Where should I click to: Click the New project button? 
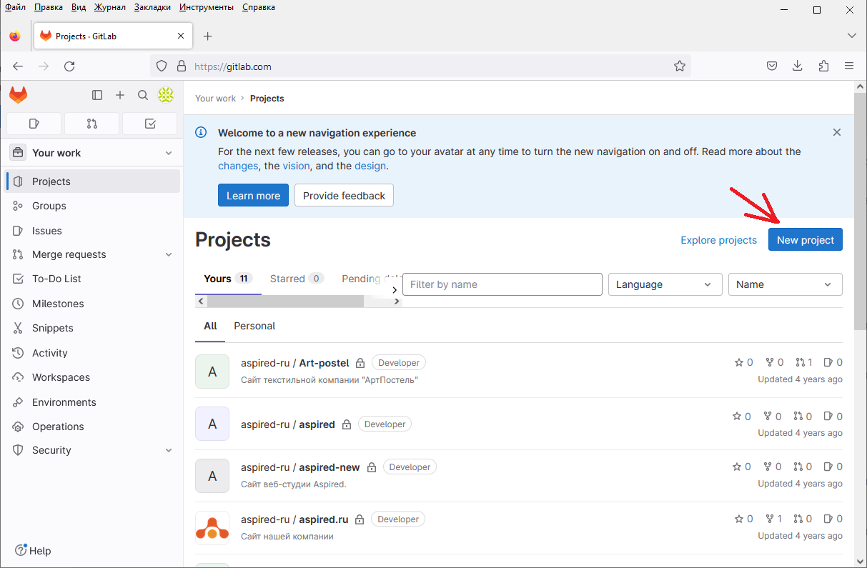coord(806,240)
